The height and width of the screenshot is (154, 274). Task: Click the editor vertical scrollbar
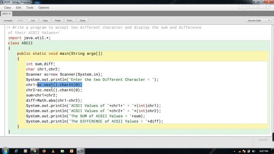272,80
